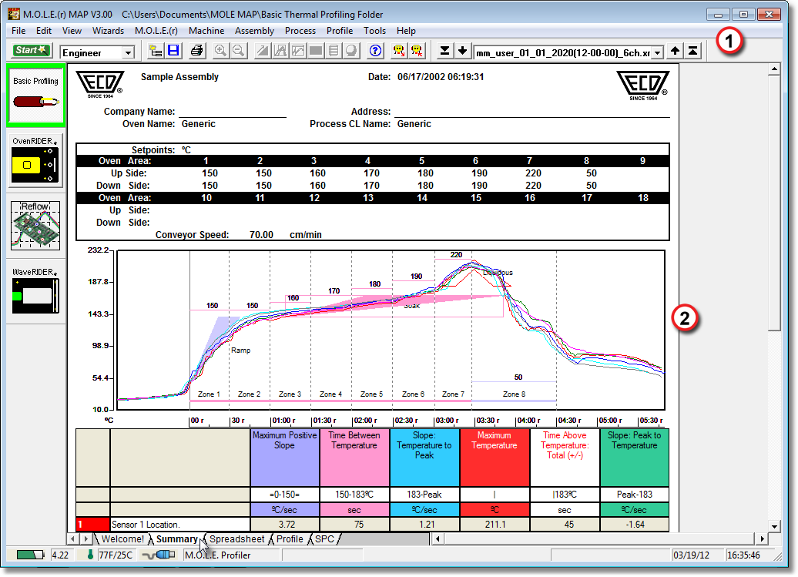Open the Engineer user level dropdown
The width and height of the screenshot is (798, 577).
coord(128,52)
